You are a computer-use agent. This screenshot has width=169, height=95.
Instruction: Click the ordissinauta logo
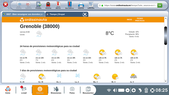[x=33, y=20]
